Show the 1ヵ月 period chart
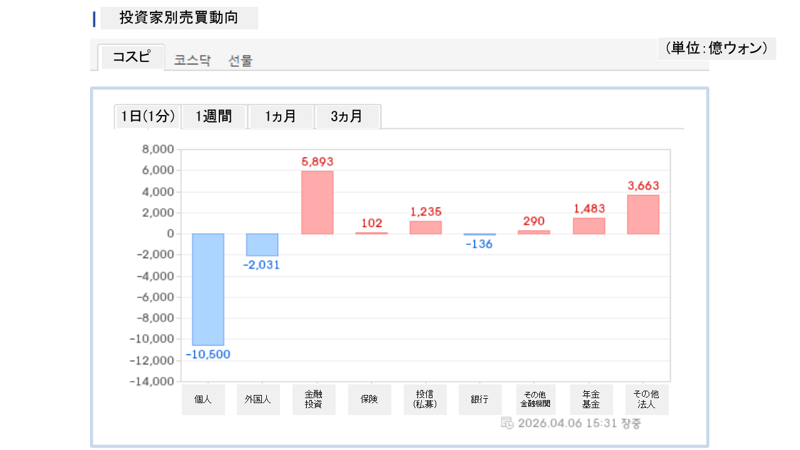Viewport: 800px width, 450px height. (281, 116)
